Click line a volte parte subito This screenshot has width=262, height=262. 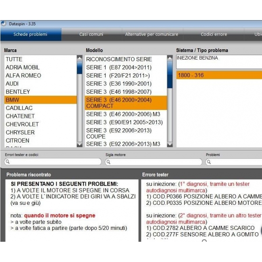click(x=36, y=222)
